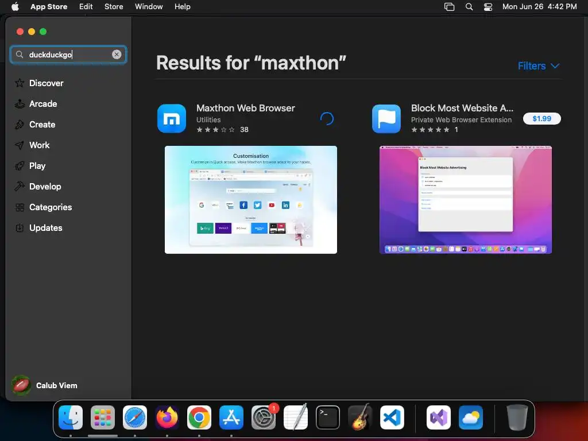This screenshot has height=441, width=588.
Task: Open the Calub Viem account profile
Action: point(44,385)
